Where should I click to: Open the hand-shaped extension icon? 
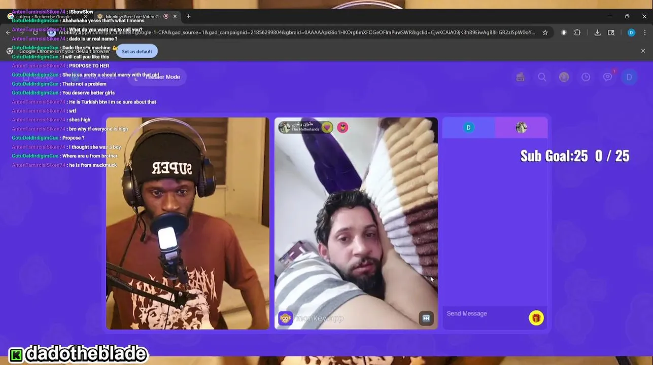563,32
